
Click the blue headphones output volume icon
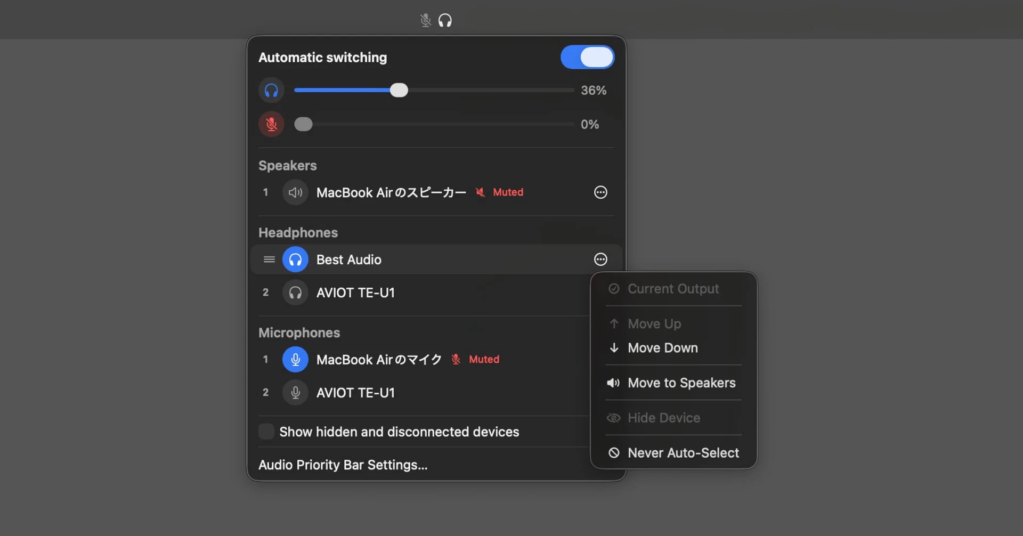[271, 91]
